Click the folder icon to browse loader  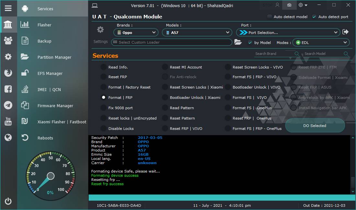tap(238, 42)
